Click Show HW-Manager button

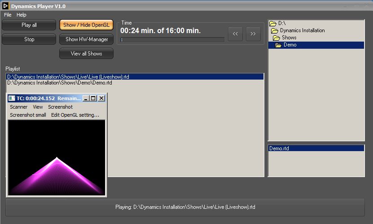pyautogui.click(x=86, y=39)
